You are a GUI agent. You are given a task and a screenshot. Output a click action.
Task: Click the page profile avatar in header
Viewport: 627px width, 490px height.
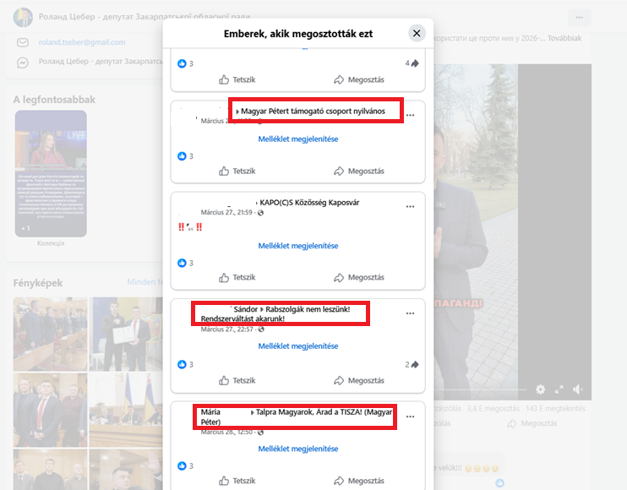coord(24,17)
